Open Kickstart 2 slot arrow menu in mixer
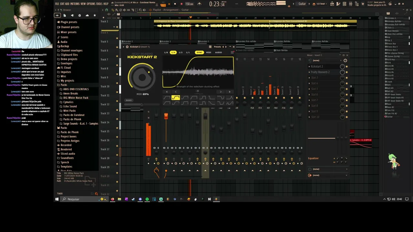 click(x=309, y=66)
